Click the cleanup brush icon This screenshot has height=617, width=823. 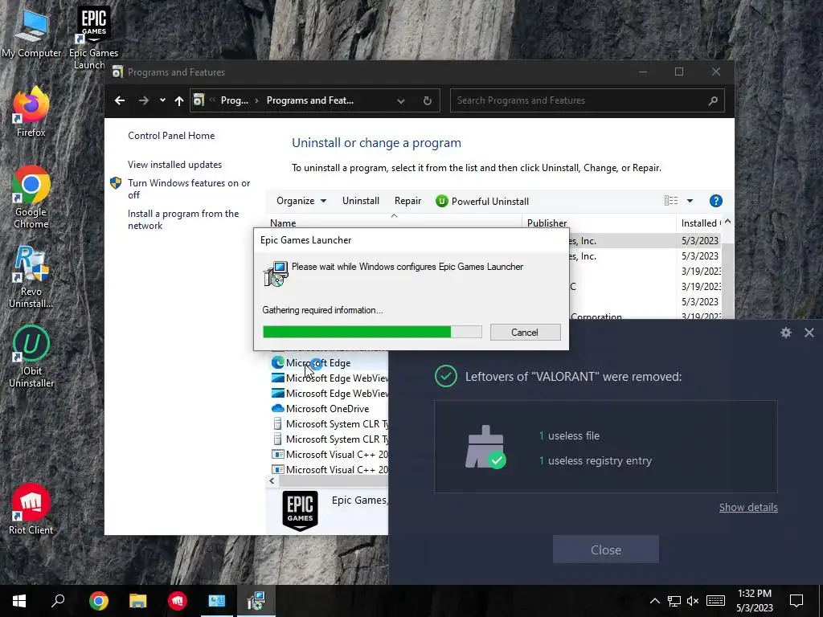click(485, 447)
